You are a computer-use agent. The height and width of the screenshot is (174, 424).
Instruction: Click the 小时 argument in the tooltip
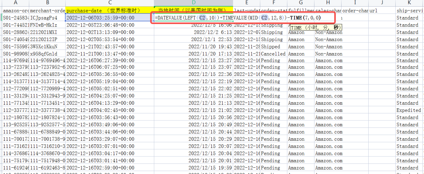[314, 27]
